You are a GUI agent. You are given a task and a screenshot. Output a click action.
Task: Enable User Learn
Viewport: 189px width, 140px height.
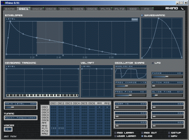[115, 136]
